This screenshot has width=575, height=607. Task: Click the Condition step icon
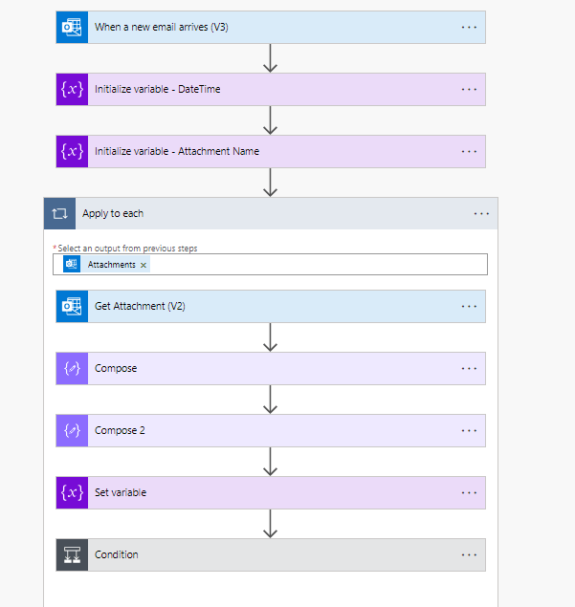coord(72,554)
